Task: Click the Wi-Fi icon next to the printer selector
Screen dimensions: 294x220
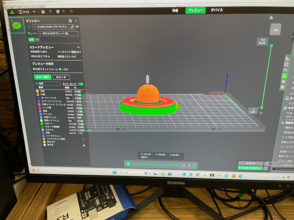Action: (x=78, y=27)
